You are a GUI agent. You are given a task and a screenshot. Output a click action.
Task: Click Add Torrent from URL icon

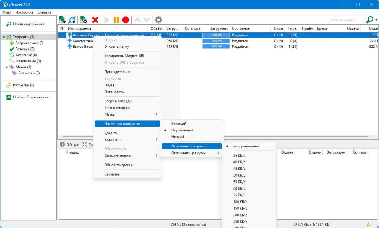[72, 20]
